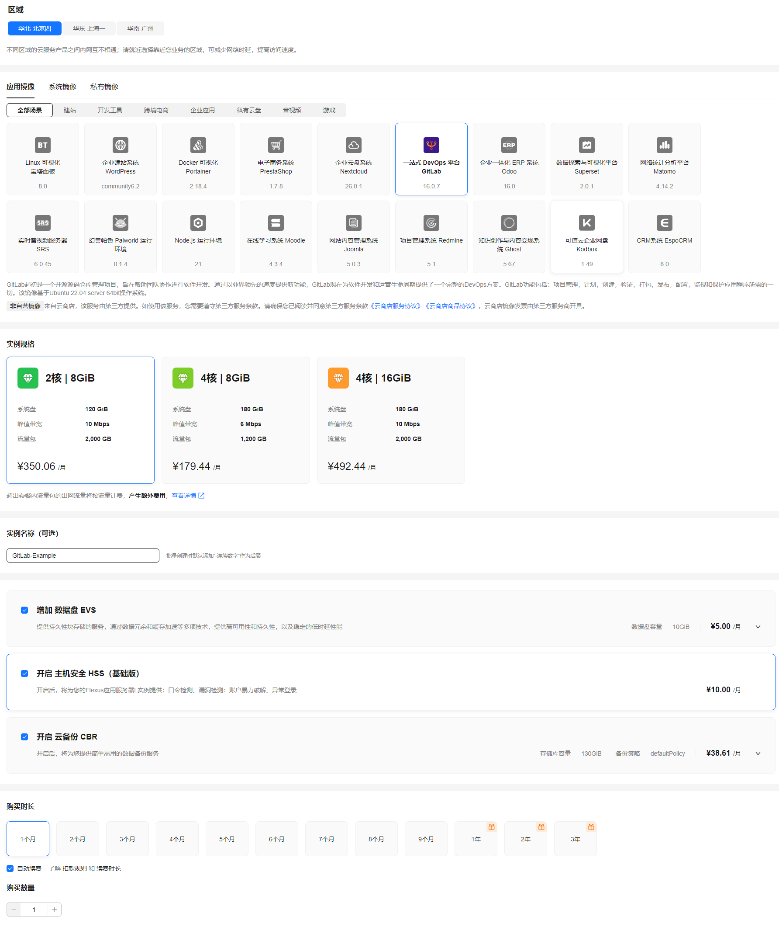
Task: Pick the Palworld game icon
Action: (x=121, y=223)
